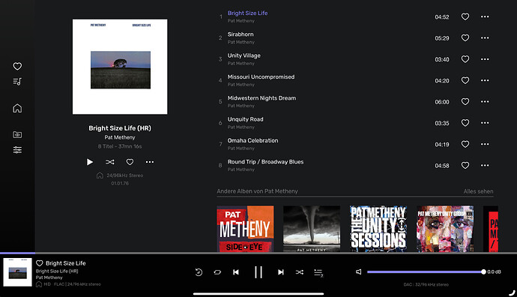Show the play queue icon in player bar
517x297 pixels.
coord(318,272)
